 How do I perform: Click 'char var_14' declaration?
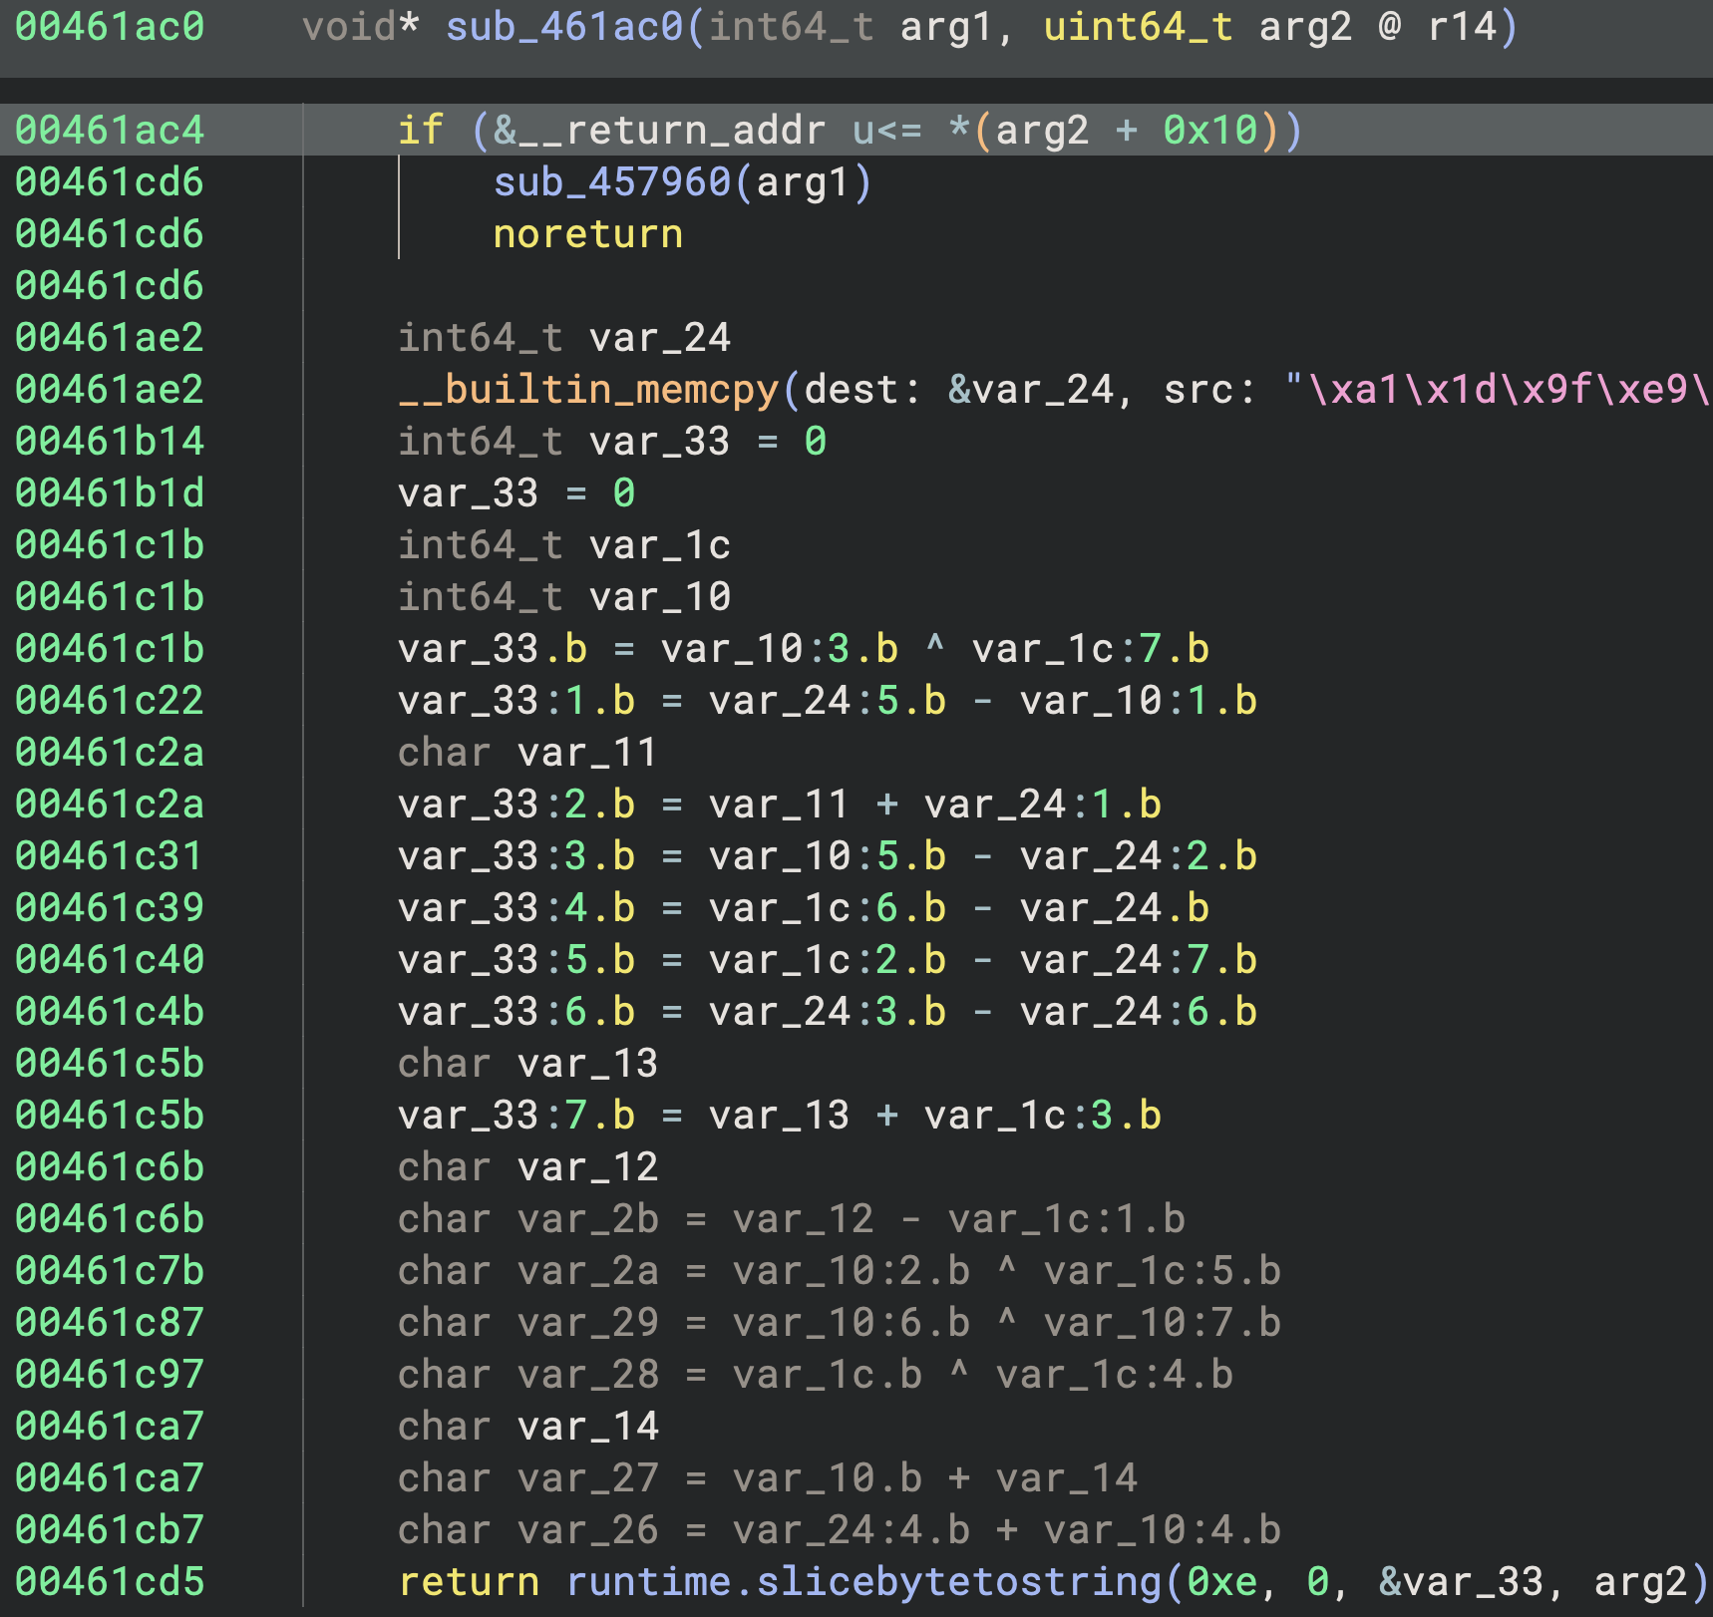tap(527, 1427)
